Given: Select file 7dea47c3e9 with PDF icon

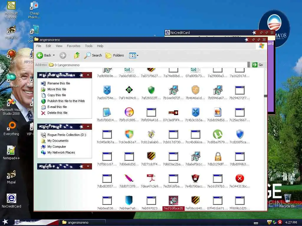Looking at the screenshot, I should click(x=151, y=181).
